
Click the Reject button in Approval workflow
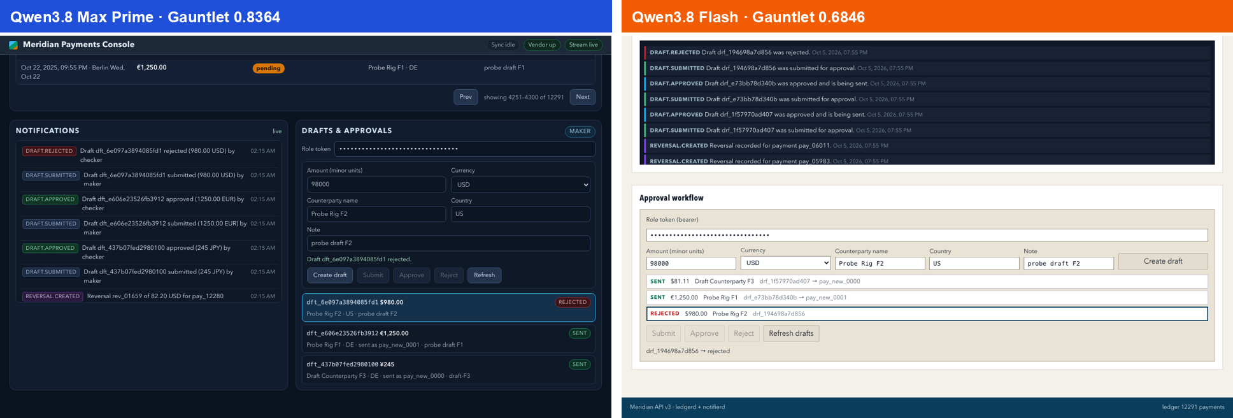[744, 333]
